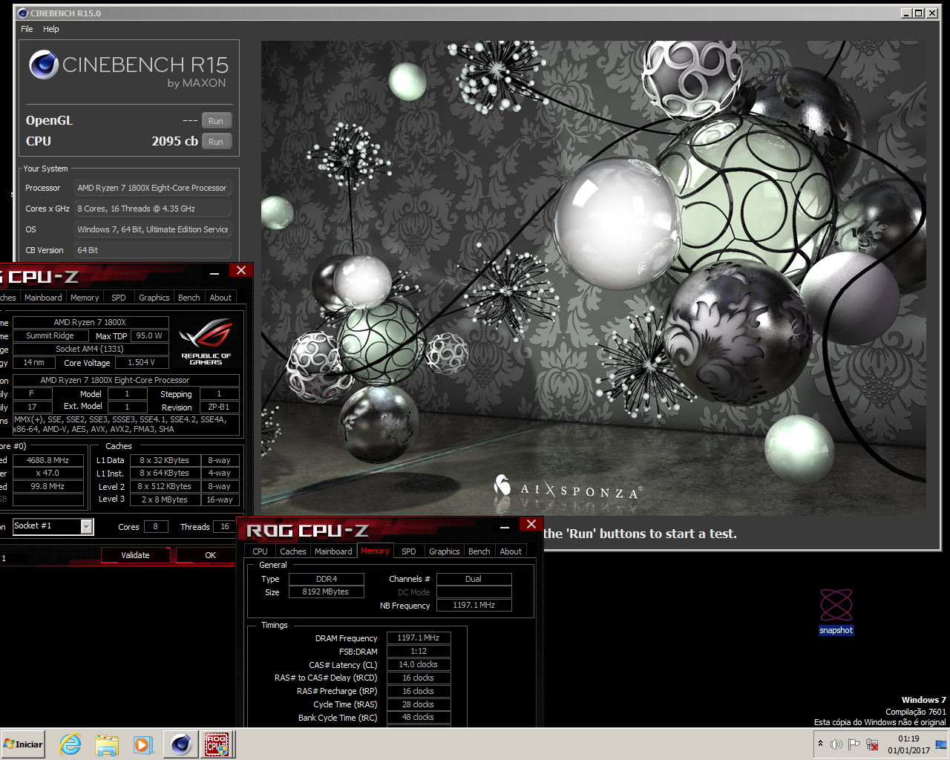Open Graphics tab in front CPU-Z window
Viewport: 950px width, 760px height.
pos(445,551)
